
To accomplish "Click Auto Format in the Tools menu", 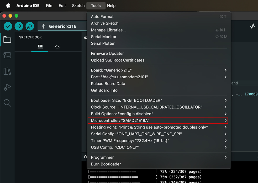I will coord(102,17).
